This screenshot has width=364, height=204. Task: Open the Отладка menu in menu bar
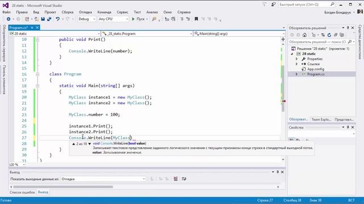pos(85,12)
